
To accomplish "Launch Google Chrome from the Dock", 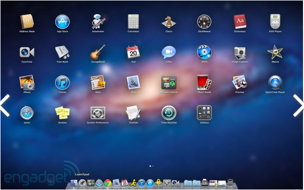I will (x=107, y=182).
